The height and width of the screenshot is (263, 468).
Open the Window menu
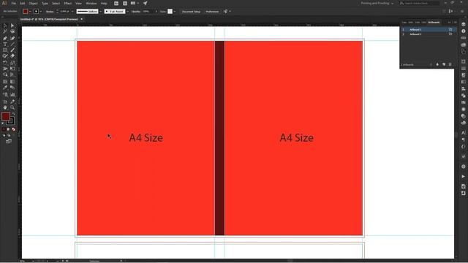(91, 3)
